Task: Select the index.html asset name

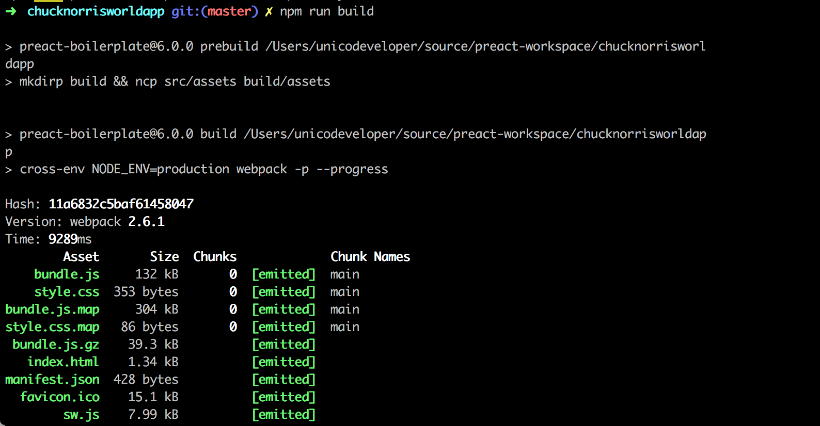Action: pyautogui.click(x=63, y=362)
